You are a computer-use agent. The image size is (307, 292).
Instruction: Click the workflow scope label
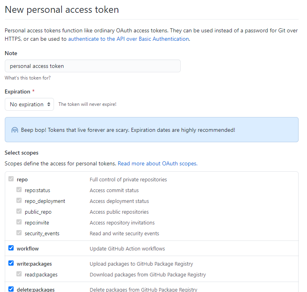(x=28, y=248)
